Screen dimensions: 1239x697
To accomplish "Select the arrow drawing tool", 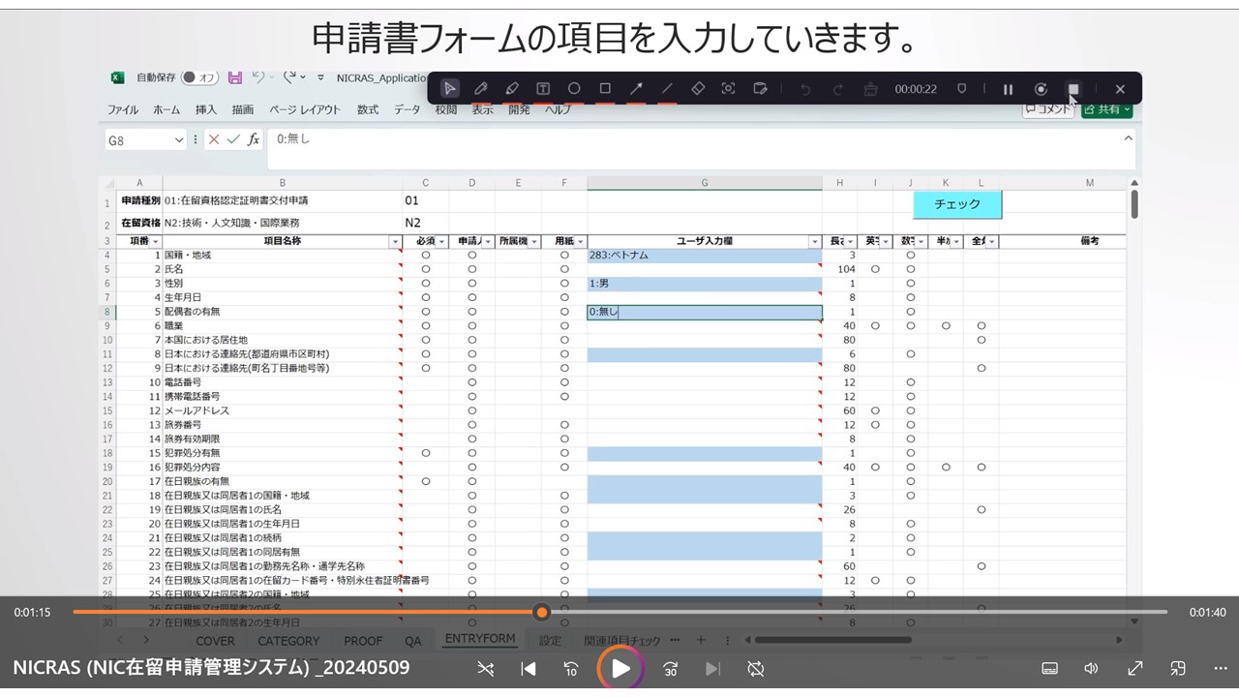I will [x=636, y=89].
